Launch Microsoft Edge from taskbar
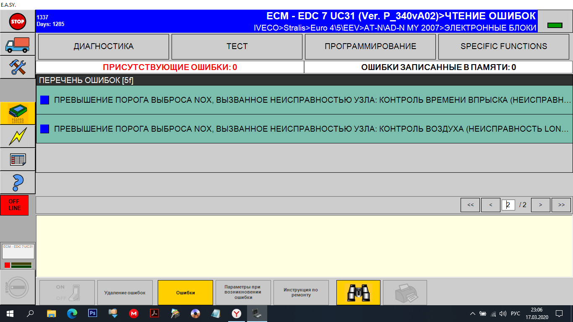 pos(72,314)
